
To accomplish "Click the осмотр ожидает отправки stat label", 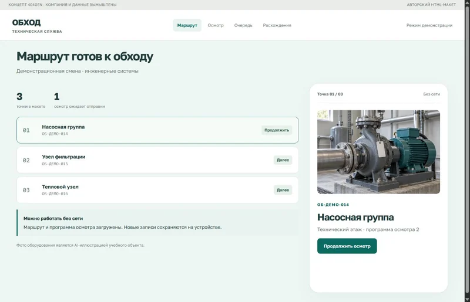I will pos(79,107).
